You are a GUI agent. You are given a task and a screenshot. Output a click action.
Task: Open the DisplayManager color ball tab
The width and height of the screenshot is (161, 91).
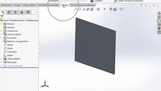click(x=28, y=12)
